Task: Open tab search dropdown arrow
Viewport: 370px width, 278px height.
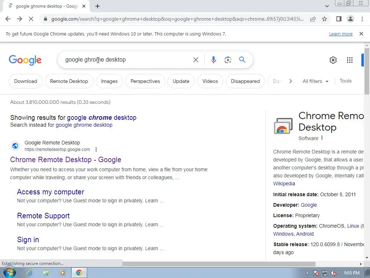Action: coord(327,6)
